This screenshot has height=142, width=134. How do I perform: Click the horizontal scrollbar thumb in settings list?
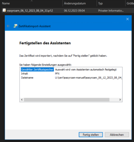coord(67,100)
